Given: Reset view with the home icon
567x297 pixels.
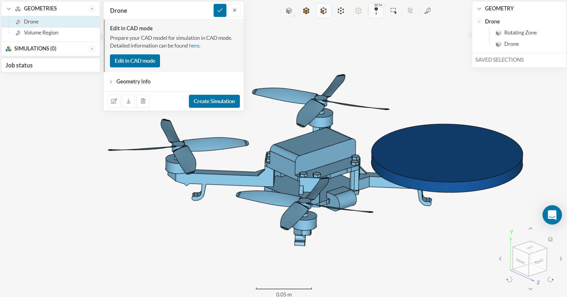Looking at the screenshot, I should point(550,239).
